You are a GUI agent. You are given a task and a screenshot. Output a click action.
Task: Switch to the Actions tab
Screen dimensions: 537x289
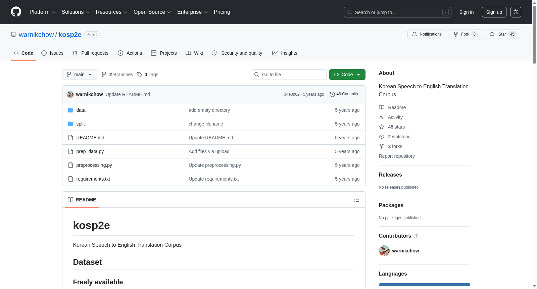[130, 53]
